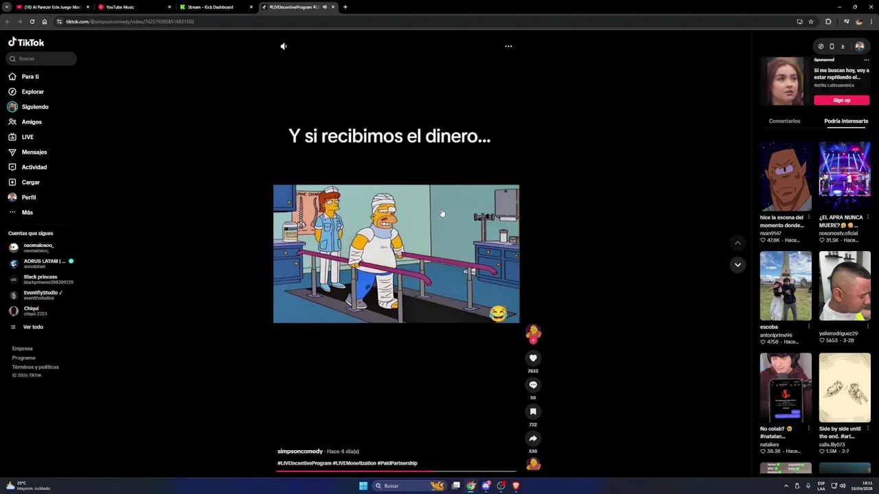Expand the Empresa footer section

22,349
